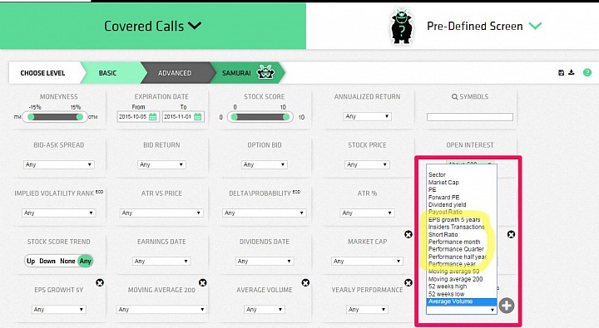Open the Implied Volatility Rank dropdown
This screenshot has height=328, width=599.
tap(59, 213)
